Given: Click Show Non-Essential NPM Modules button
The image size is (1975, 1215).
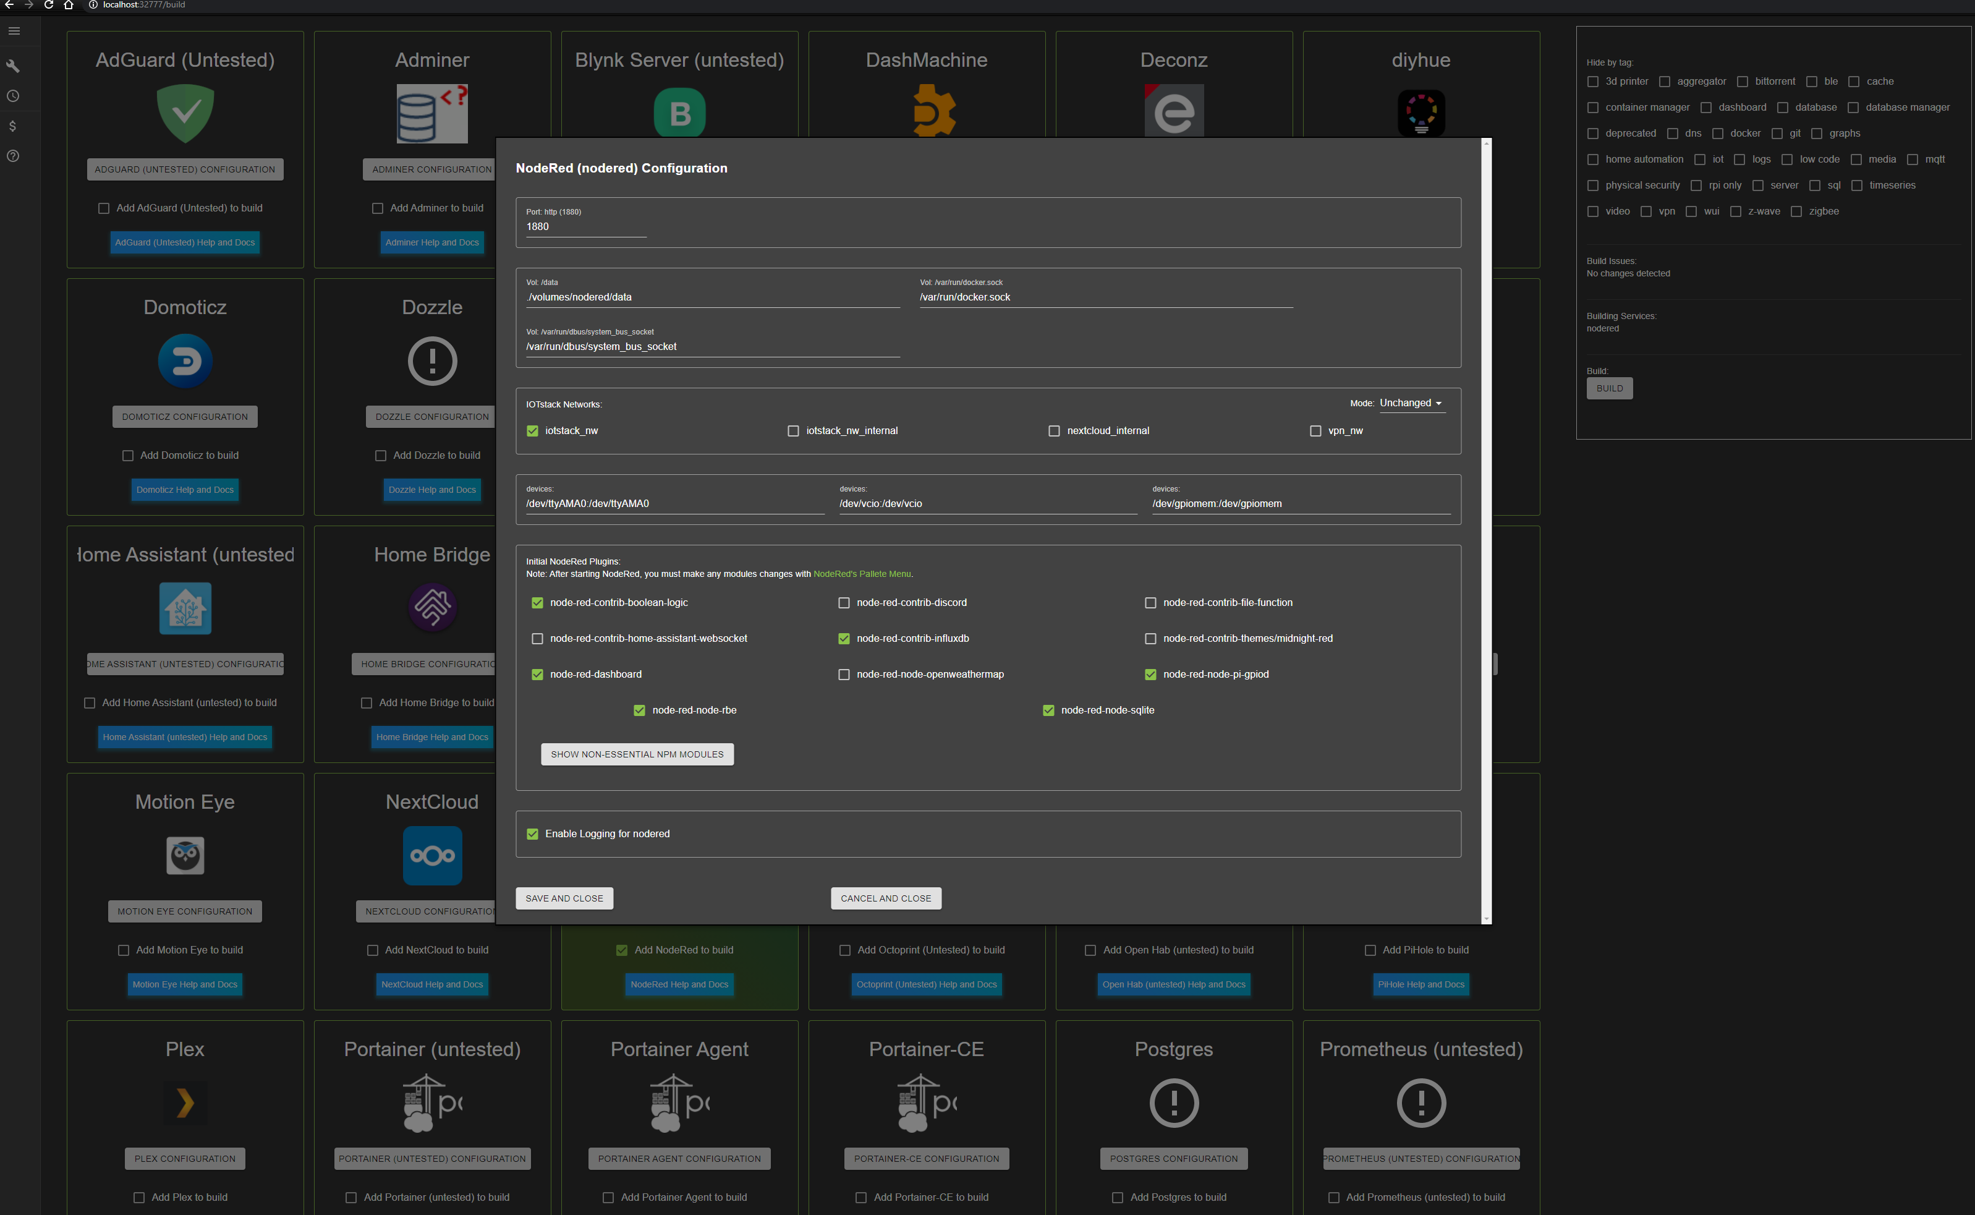Looking at the screenshot, I should pos(637,754).
